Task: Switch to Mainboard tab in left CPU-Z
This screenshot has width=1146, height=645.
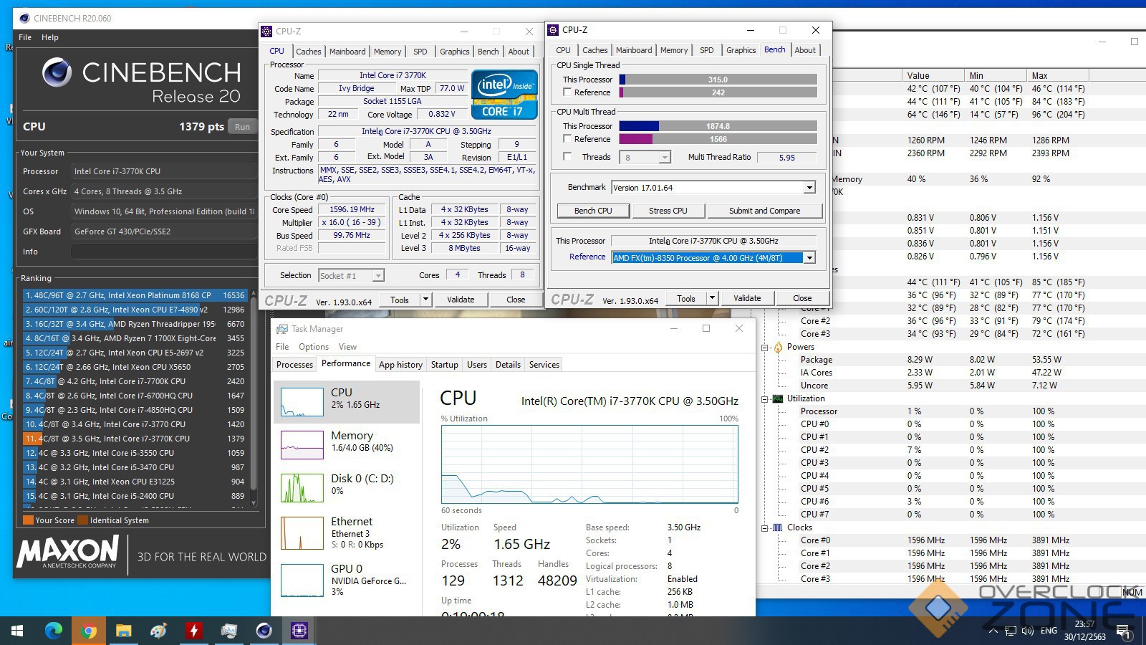Action: pyautogui.click(x=347, y=52)
